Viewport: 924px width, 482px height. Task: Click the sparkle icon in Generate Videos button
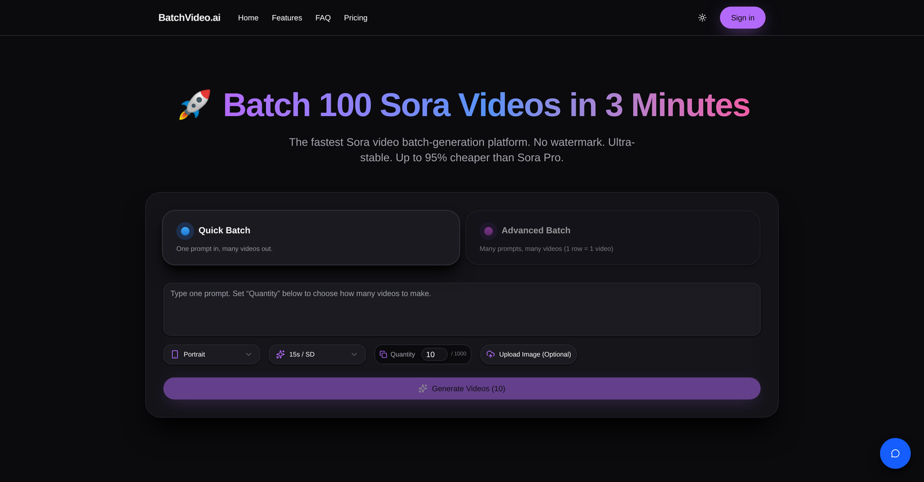pyautogui.click(x=422, y=388)
